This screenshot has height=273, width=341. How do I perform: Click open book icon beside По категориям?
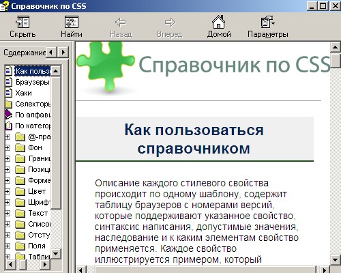(8, 126)
